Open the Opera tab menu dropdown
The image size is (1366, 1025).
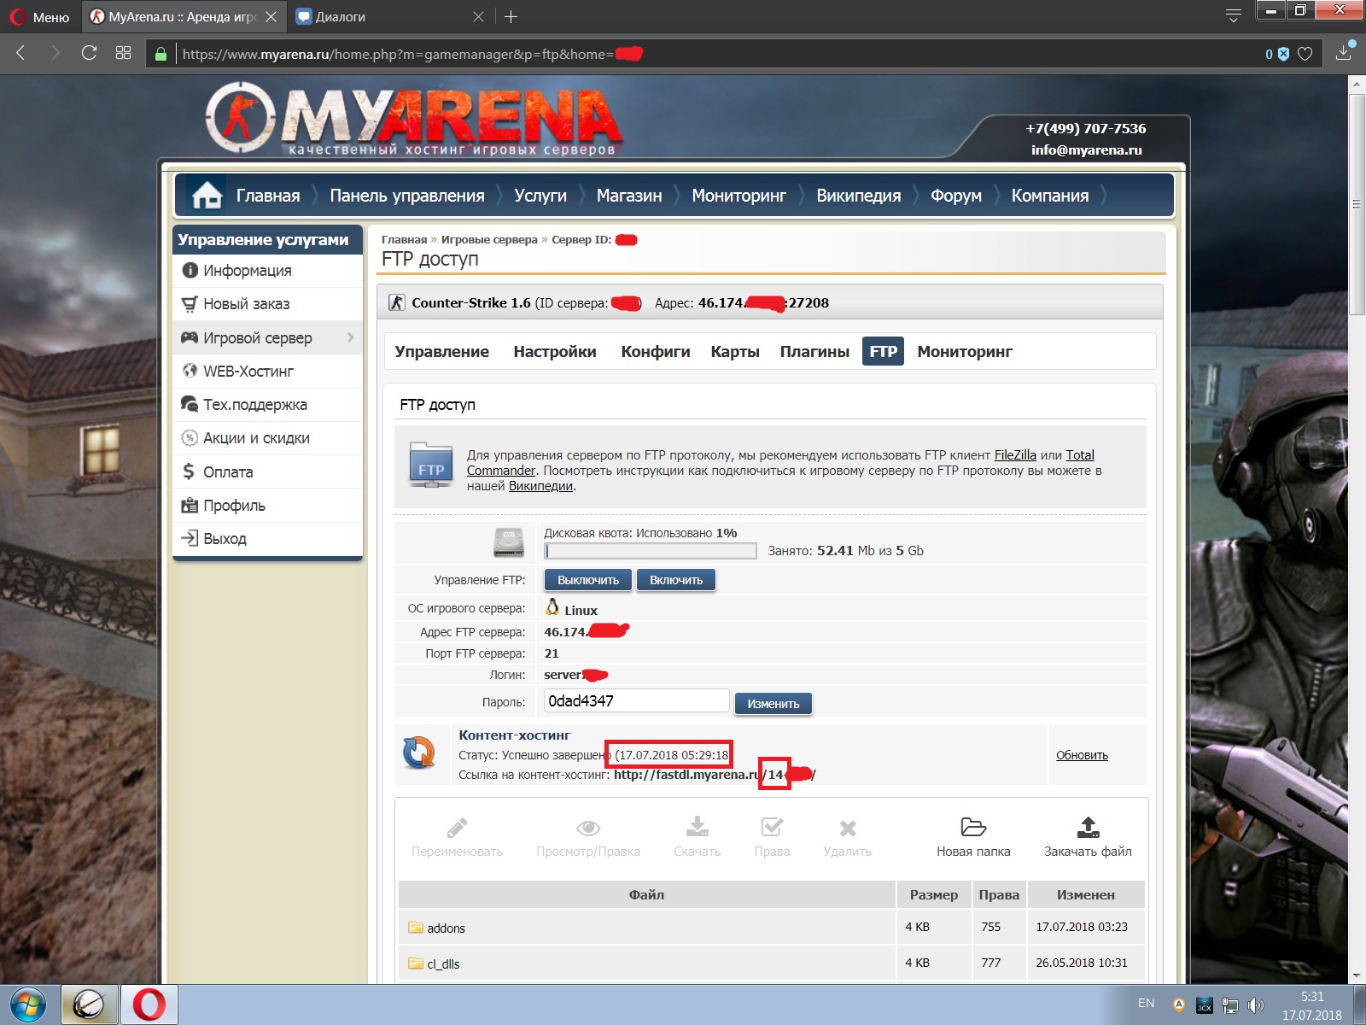[1233, 15]
